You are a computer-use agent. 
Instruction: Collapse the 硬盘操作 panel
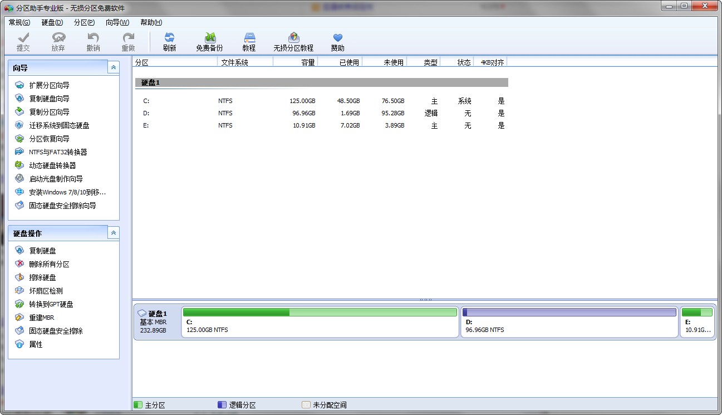(114, 233)
